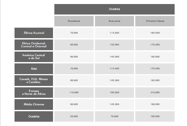Viewport: 187px width, 126px height.
Task: Click África Ocidental Executiva value 135.000
Action: 114,45
